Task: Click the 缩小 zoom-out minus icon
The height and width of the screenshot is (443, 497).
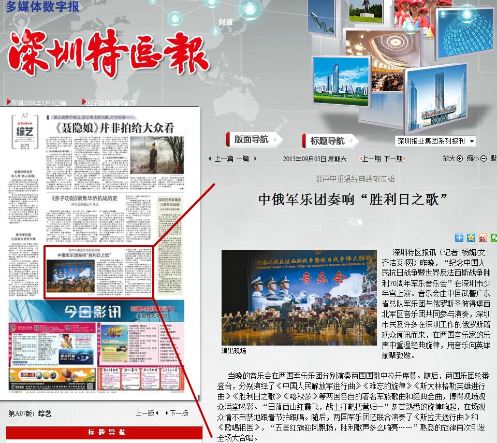Action: 484,159
